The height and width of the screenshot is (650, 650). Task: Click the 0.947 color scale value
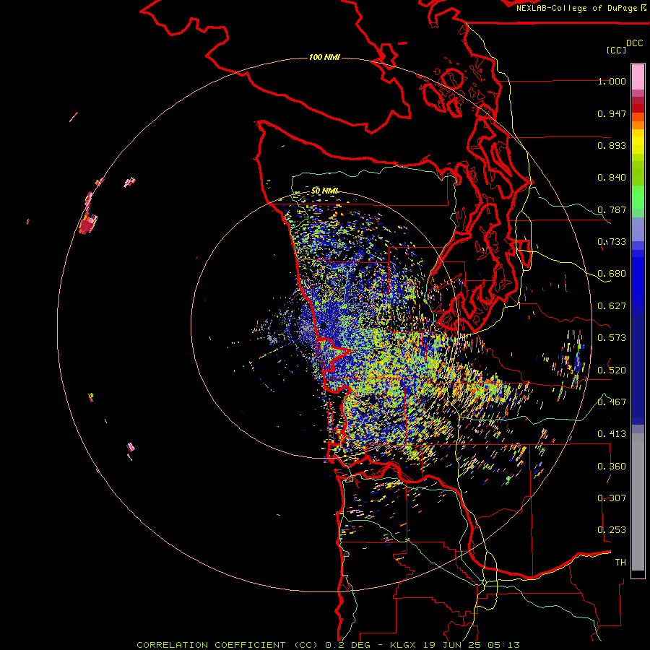click(612, 113)
